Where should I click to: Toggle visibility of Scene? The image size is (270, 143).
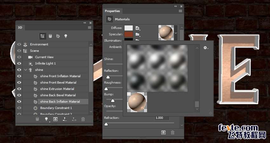[19, 51]
